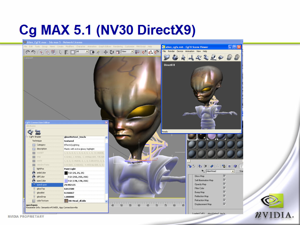Click the first icon in CgFX Connection Editor

click(x=30, y=132)
